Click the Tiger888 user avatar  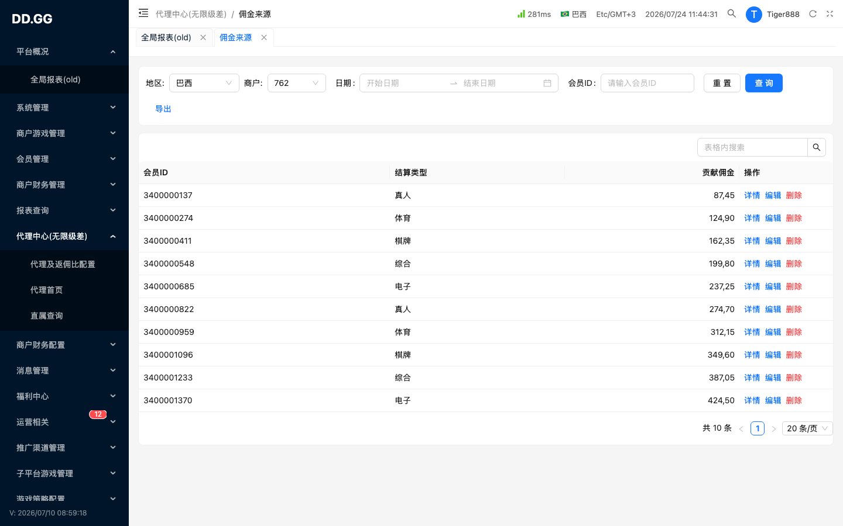point(754,14)
